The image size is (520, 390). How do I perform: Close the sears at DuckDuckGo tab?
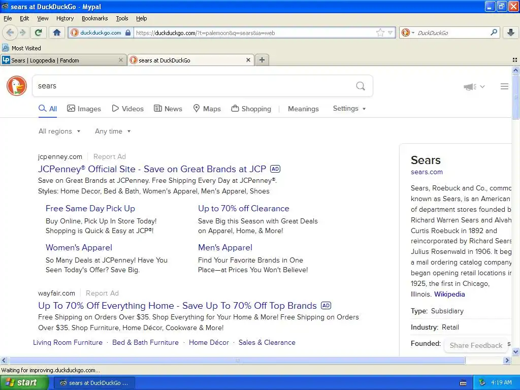coord(248,60)
